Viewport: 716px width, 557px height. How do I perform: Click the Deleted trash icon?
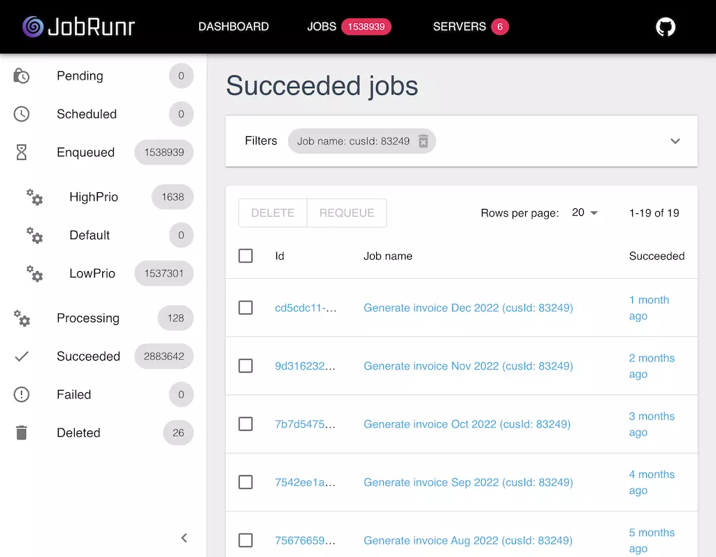click(21, 433)
